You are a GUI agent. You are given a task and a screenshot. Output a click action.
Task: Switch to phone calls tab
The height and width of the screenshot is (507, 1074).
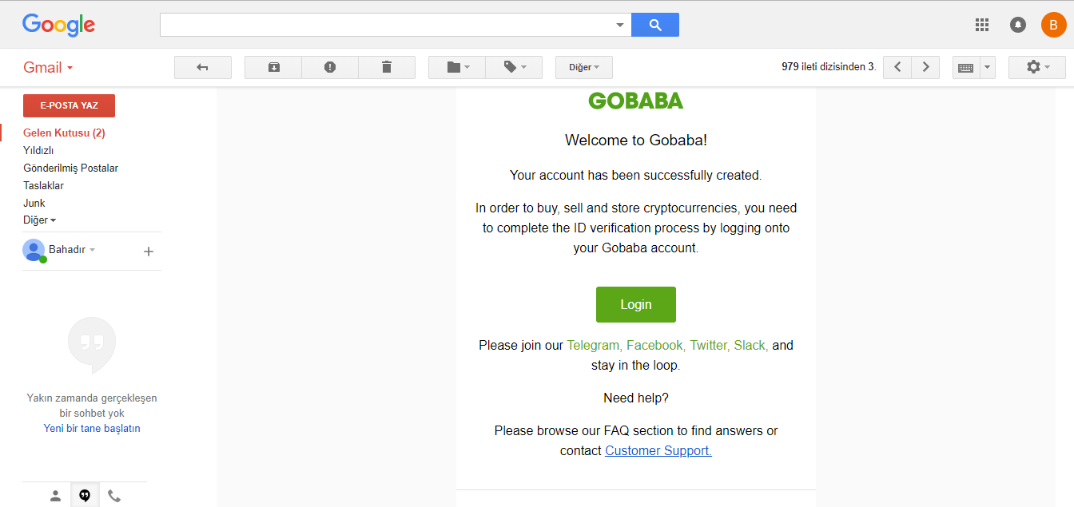tap(114, 496)
